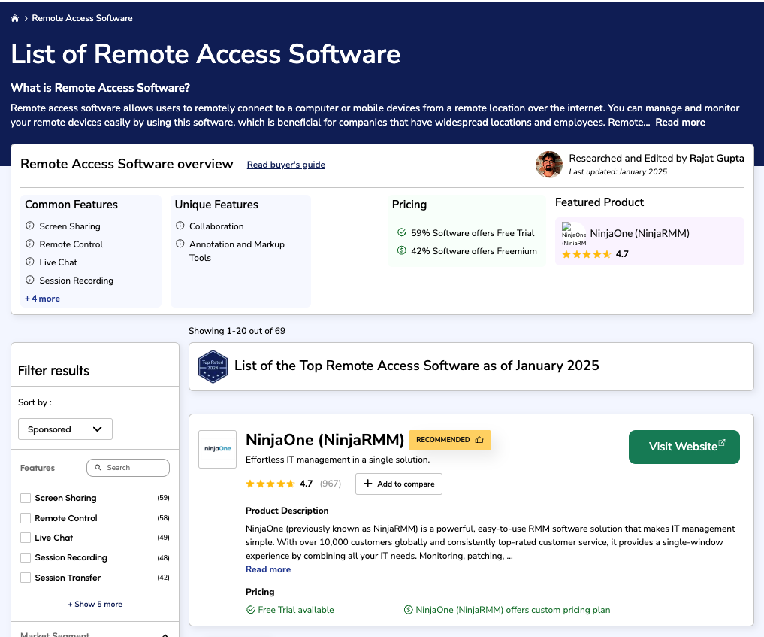View Rajat Gupta's author avatar
Viewport: 764px width, 637px height.
tap(549, 165)
